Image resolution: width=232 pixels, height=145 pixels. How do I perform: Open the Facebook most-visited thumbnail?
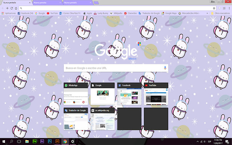pyautogui.click(x=129, y=94)
